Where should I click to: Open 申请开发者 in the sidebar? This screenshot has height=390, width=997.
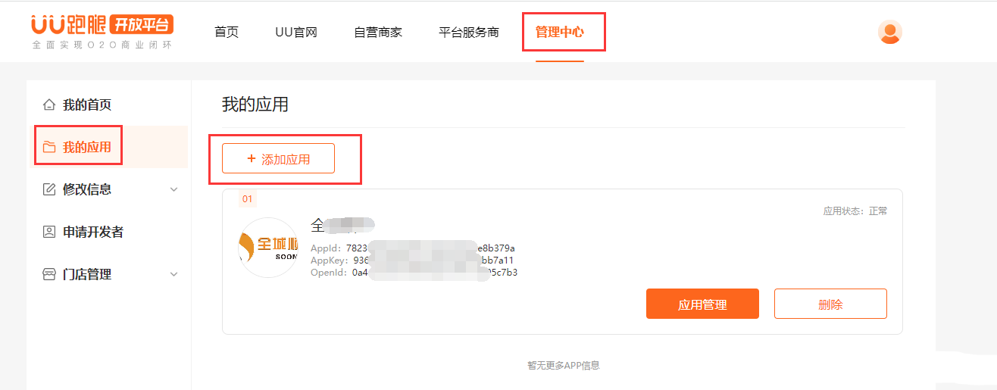point(92,232)
